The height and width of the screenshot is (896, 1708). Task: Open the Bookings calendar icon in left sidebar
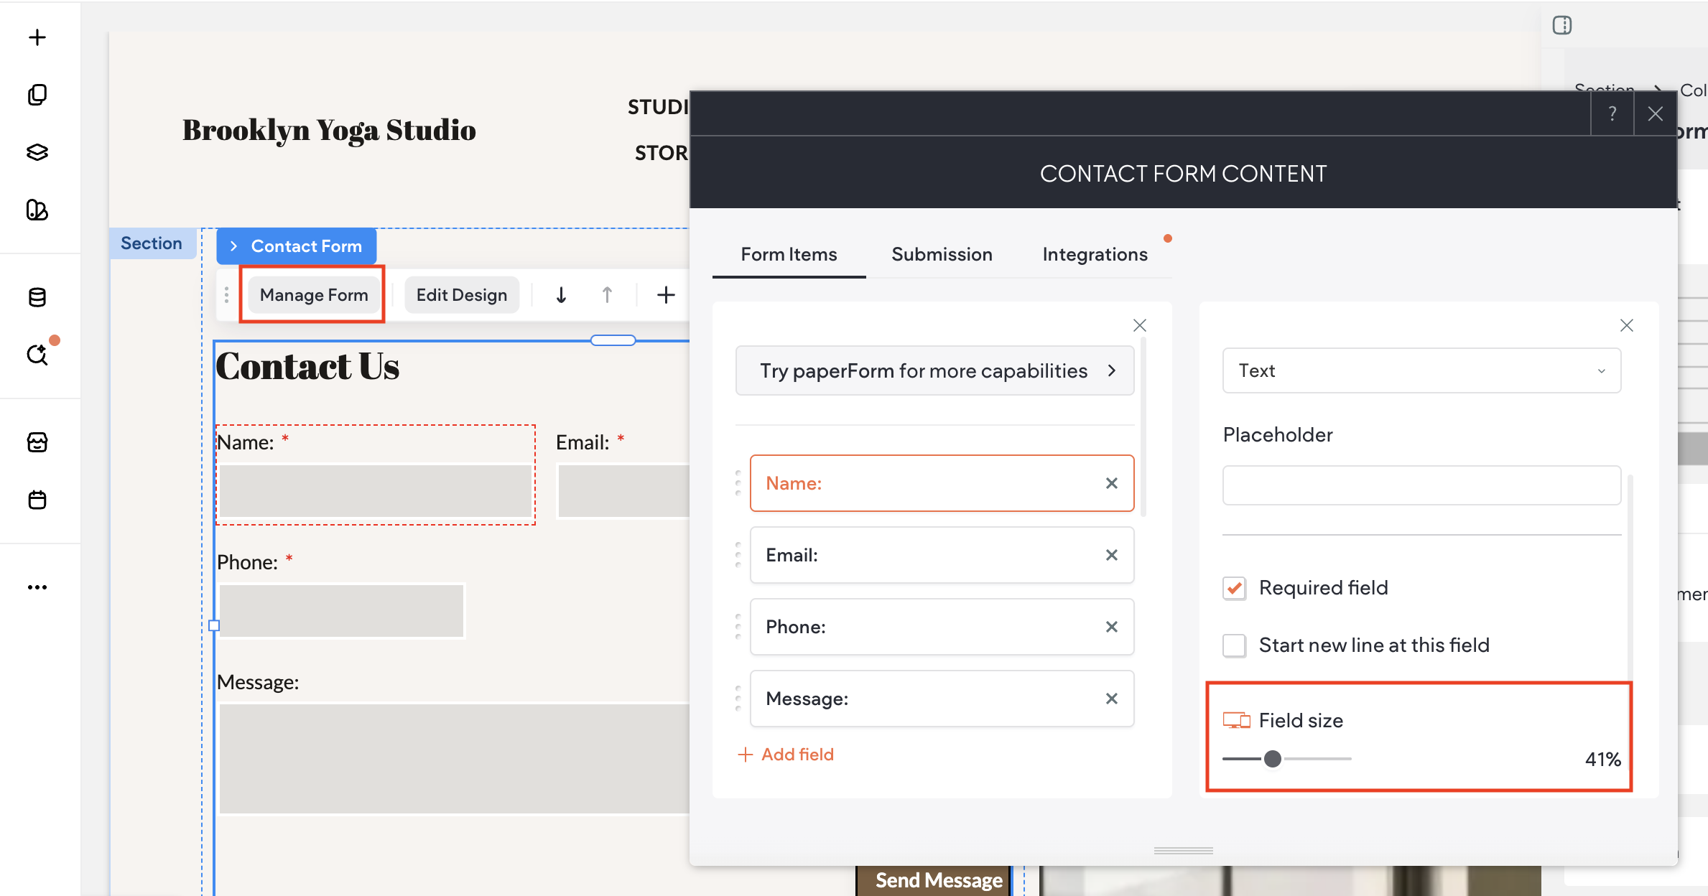point(37,500)
